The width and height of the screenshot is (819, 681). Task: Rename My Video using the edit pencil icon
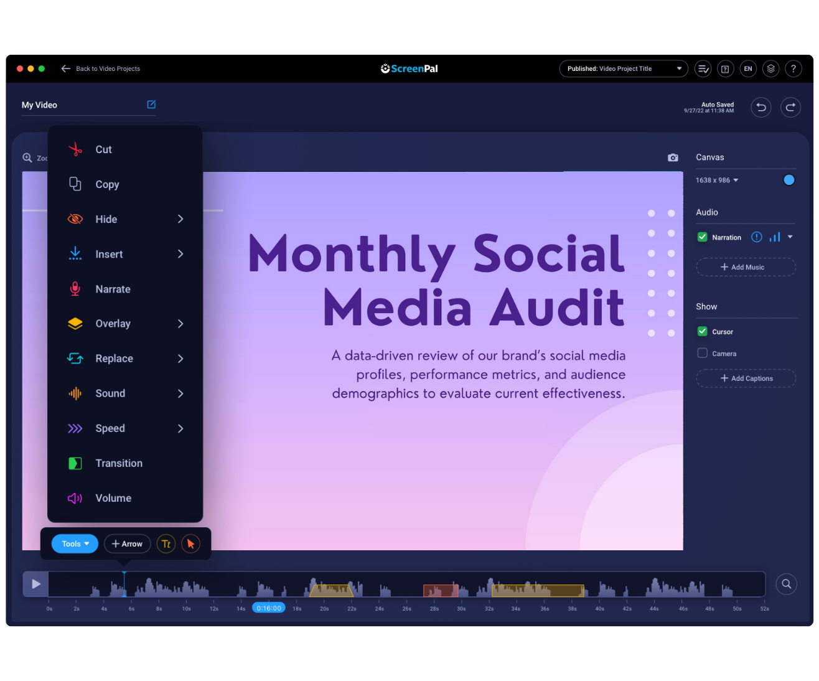coord(151,105)
